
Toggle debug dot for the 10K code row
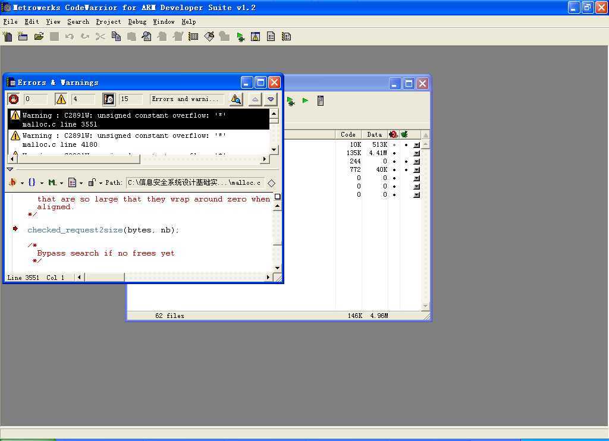(394, 145)
